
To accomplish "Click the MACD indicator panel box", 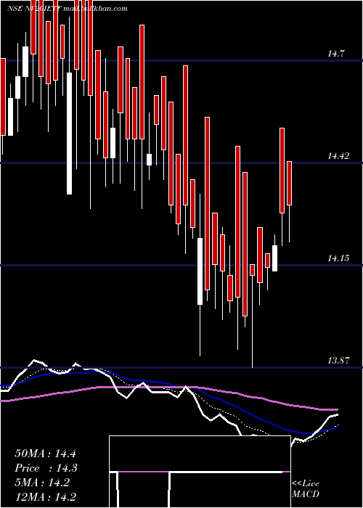I will coord(200,472).
